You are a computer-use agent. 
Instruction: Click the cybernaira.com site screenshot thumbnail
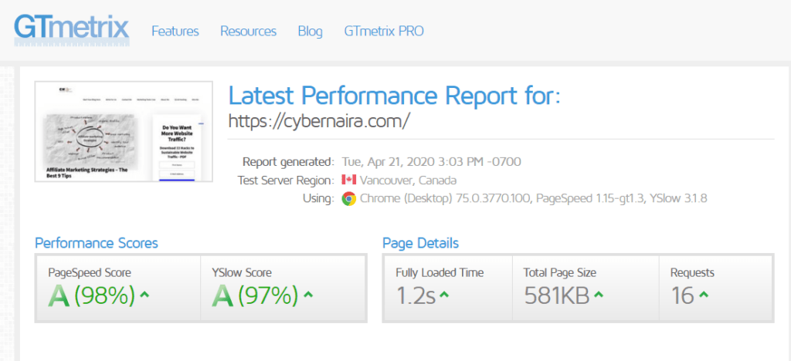[x=124, y=131]
